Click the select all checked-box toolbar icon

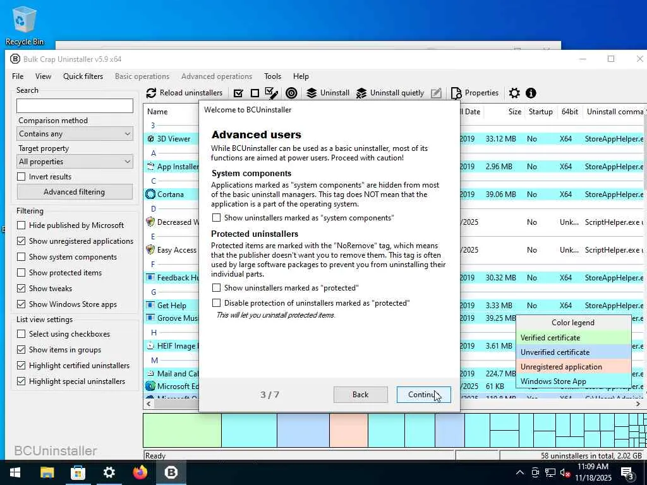pos(238,93)
